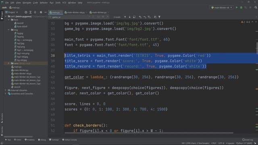The height and width of the screenshot is (145, 258).
Task: Open the Python Console tool window
Action: pos(70,140)
